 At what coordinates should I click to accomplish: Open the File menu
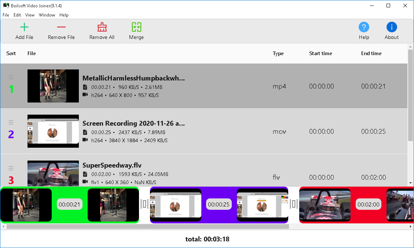(x=6, y=15)
